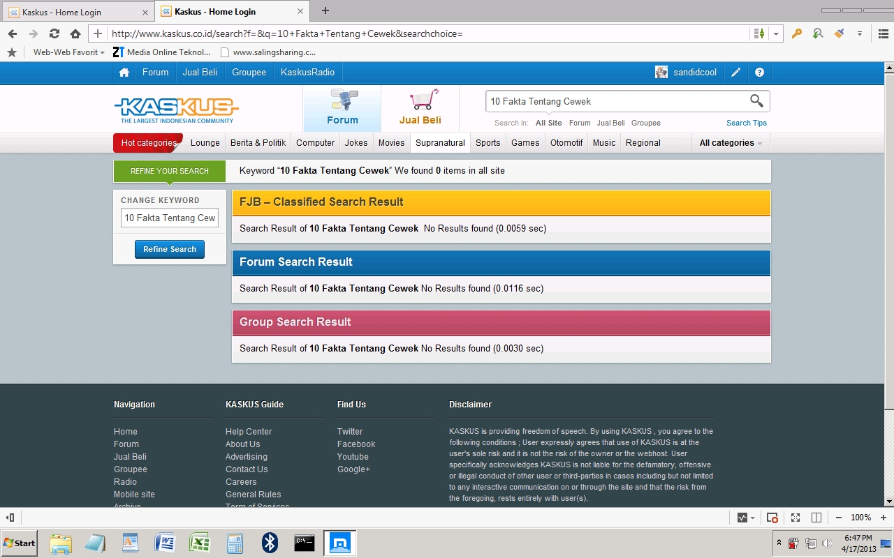Click the browser forward arrow
894x558 pixels.
tap(34, 33)
